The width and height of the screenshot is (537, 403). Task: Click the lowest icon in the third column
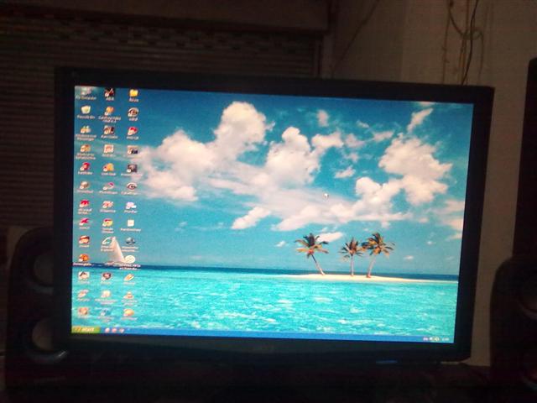(128, 312)
